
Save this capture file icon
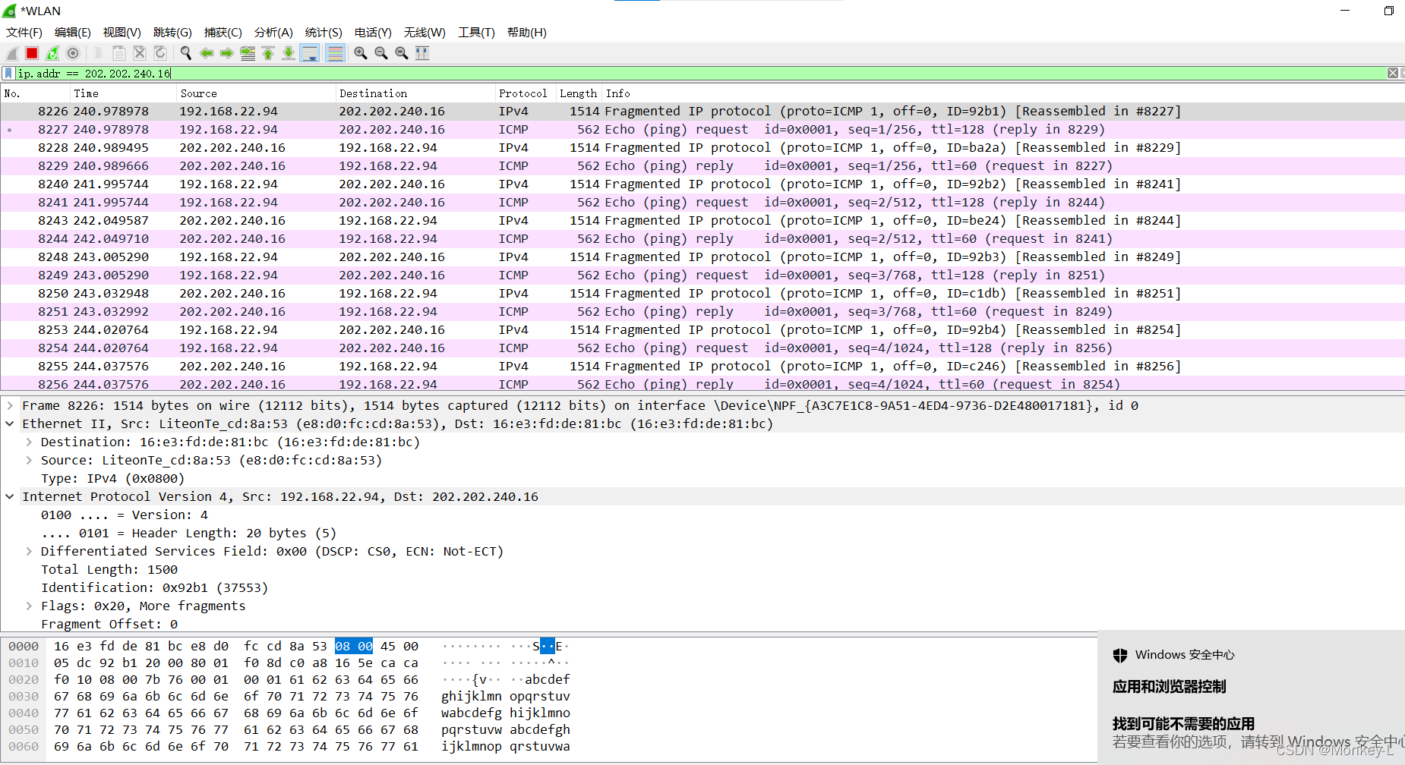point(119,53)
